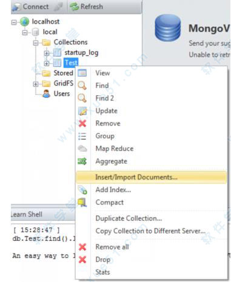
Task: Click the Test collection table icon
Action: click(x=57, y=63)
